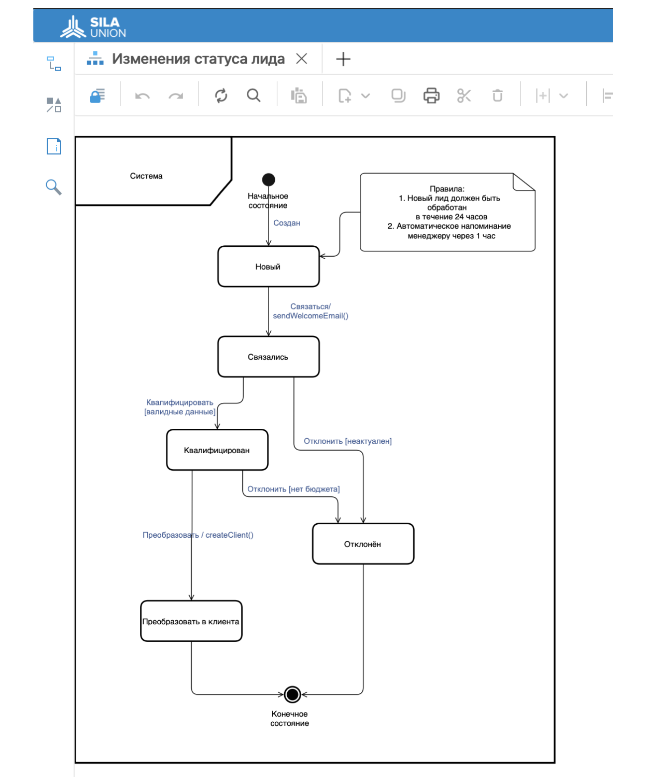Click the scissors cut icon
Screen dimensions: 649x777
pos(464,96)
